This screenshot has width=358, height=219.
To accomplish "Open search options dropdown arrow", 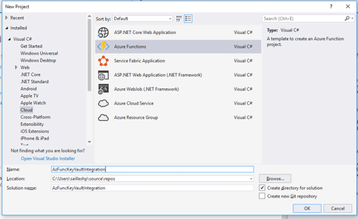I will (x=352, y=18).
